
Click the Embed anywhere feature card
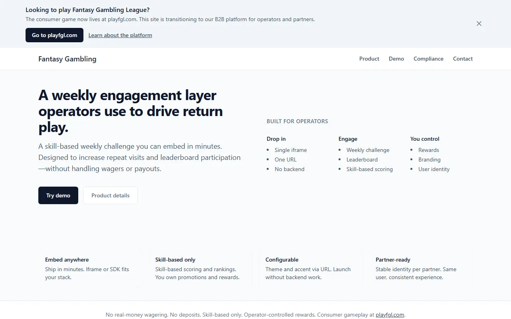pyautogui.click(x=90, y=268)
